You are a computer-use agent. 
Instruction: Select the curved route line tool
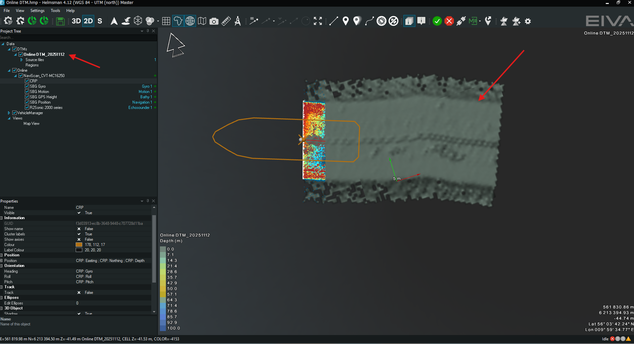click(369, 21)
